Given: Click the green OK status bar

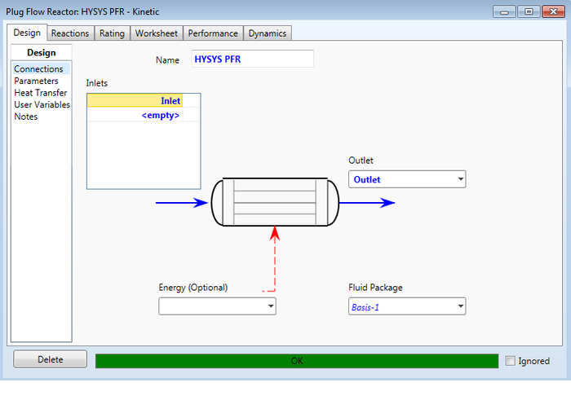Looking at the screenshot, I should (296, 361).
